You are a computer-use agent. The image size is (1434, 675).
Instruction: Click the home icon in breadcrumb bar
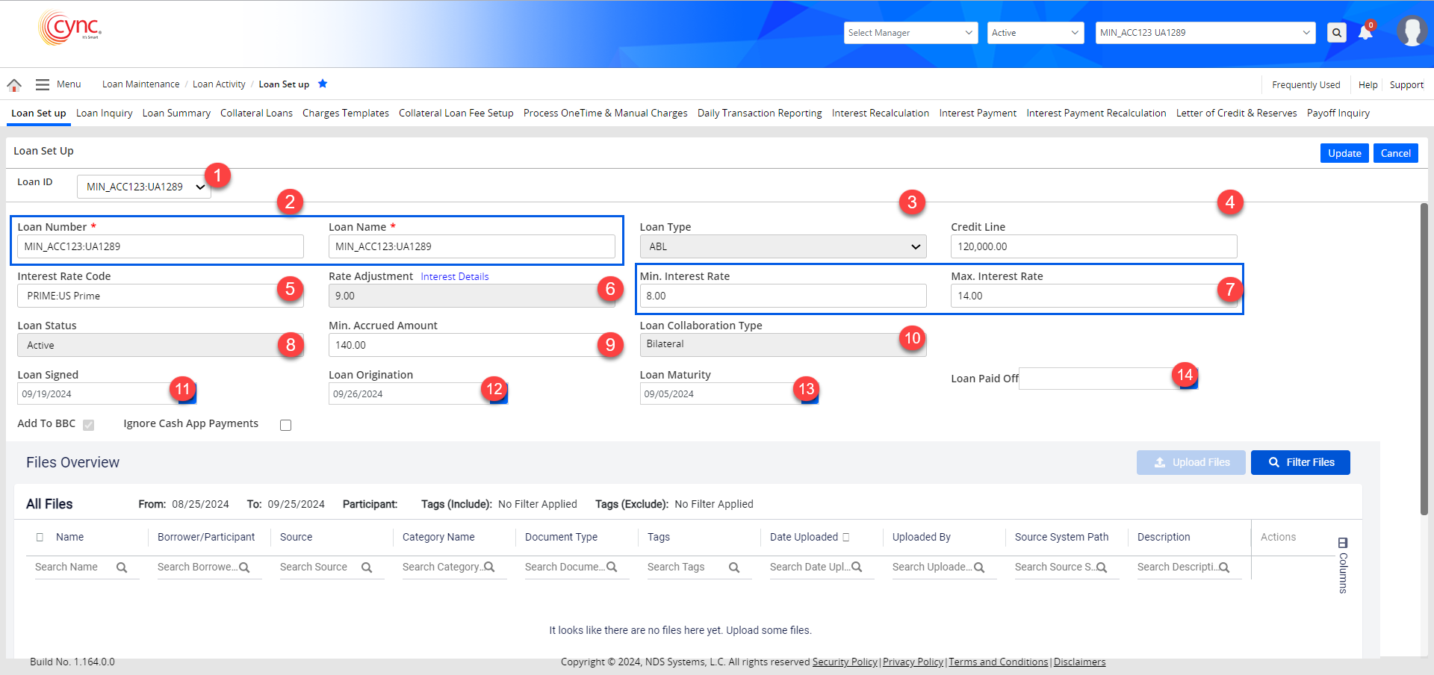click(14, 85)
